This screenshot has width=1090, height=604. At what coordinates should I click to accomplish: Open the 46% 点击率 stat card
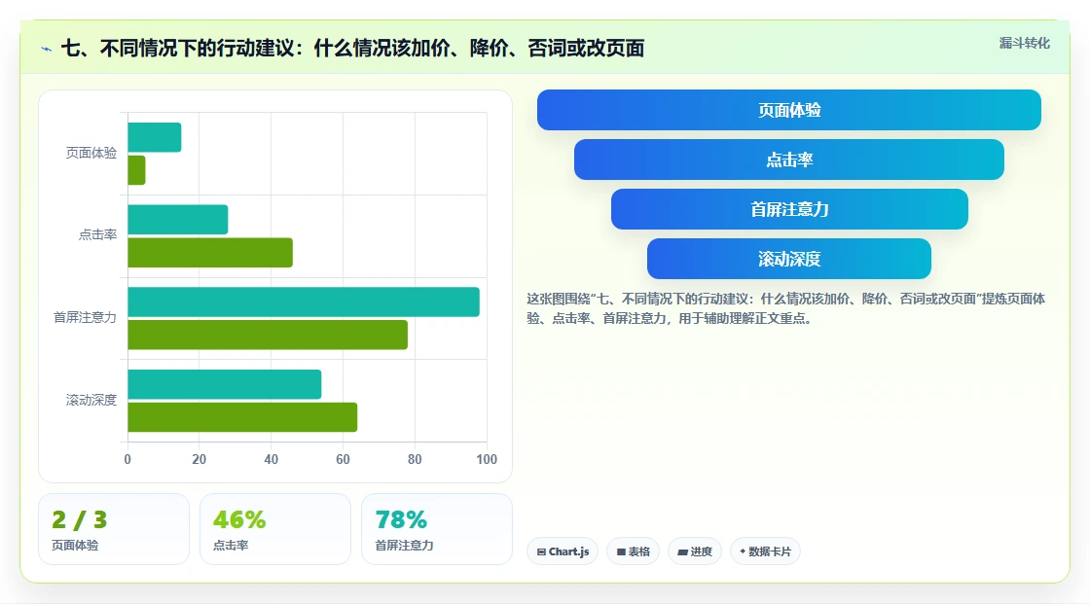click(x=275, y=530)
